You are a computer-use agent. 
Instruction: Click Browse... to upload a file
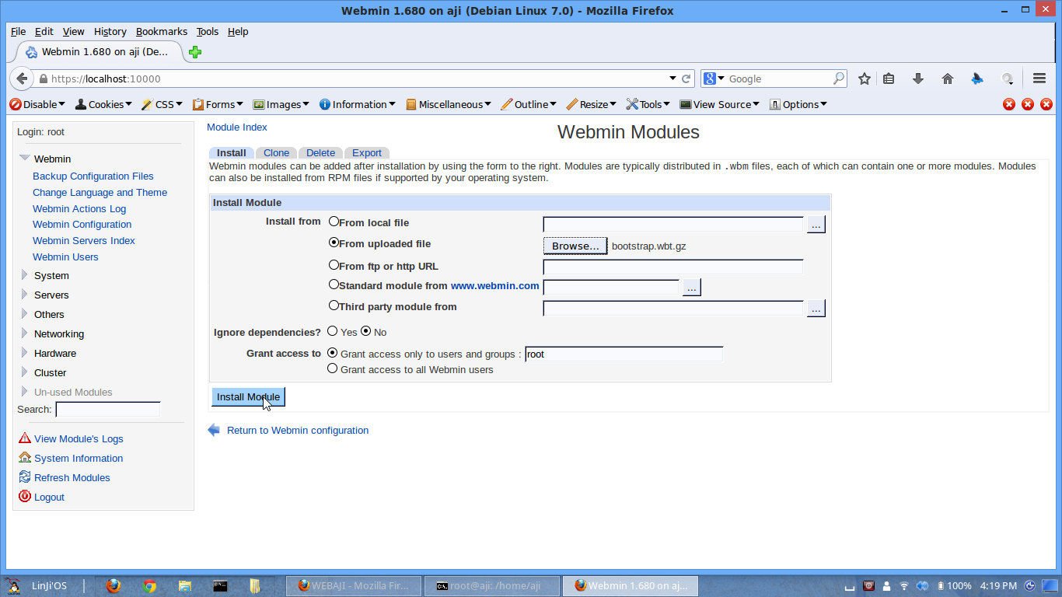[x=575, y=246]
